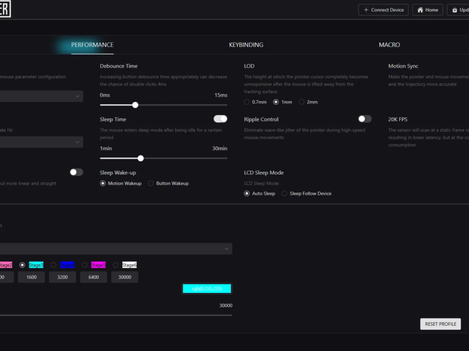
Task: Select the 2mm LOD option
Action: point(301,102)
